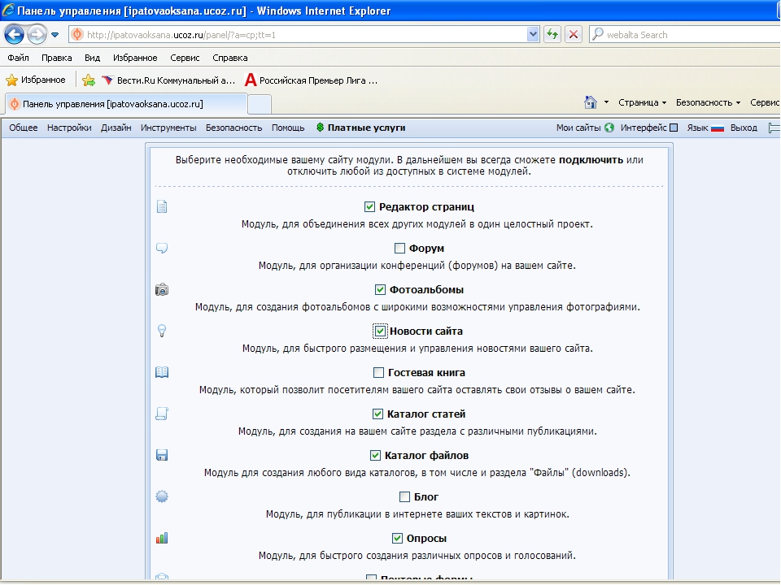Image resolution: width=781 pixels, height=585 pixels.
Task: Click the lightbulb Новости сайта icon
Action: (162, 331)
